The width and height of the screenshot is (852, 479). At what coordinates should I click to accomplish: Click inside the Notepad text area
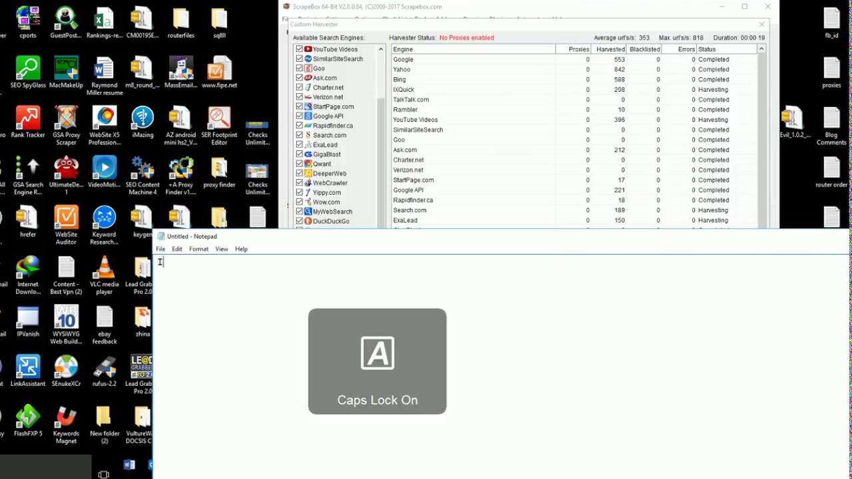click(502, 366)
